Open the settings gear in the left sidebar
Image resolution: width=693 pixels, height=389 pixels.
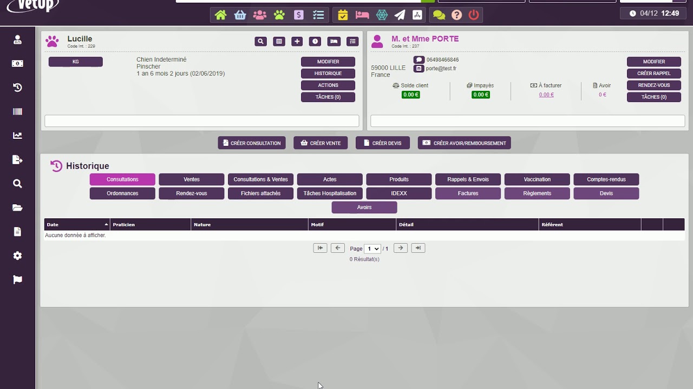pos(17,255)
